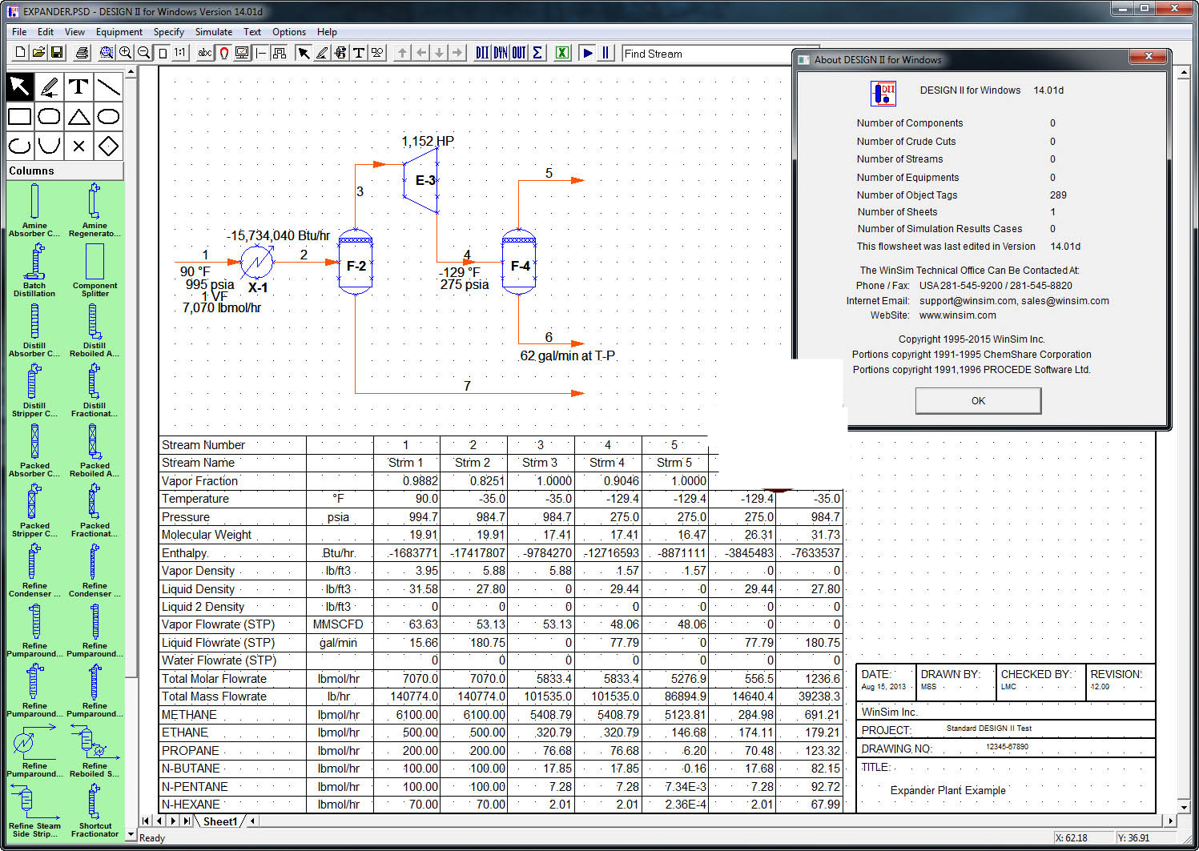Click the canvas horizontal scrollbar right arrow
This screenshot has width=1199, height=851.
(1170, 821)
